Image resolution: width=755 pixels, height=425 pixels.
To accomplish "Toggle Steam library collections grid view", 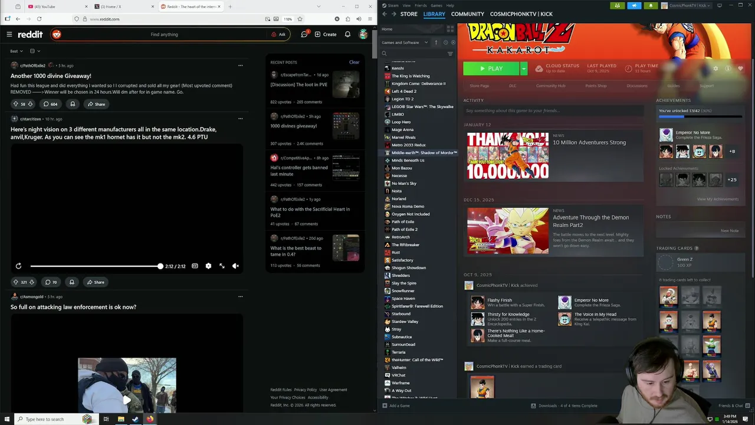I will click(450, 29).
